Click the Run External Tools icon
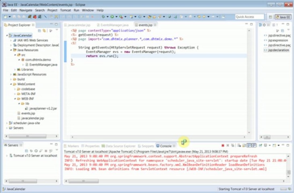294x193 pixels. click(121, 17)
